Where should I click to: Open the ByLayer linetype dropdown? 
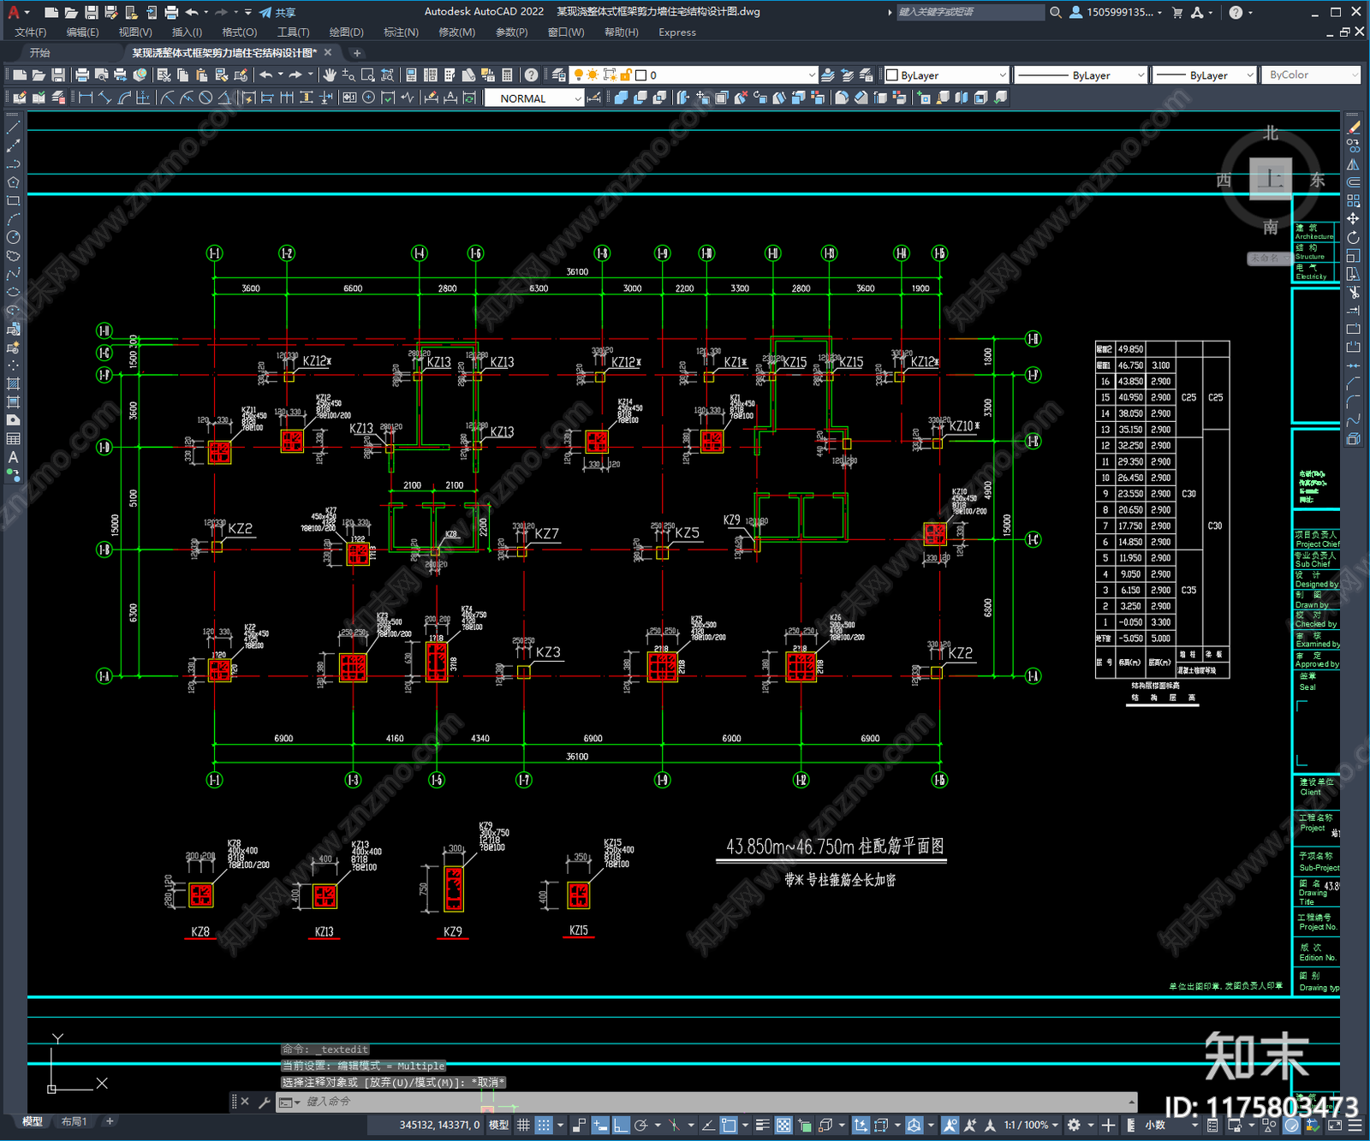click(1081, 75)
